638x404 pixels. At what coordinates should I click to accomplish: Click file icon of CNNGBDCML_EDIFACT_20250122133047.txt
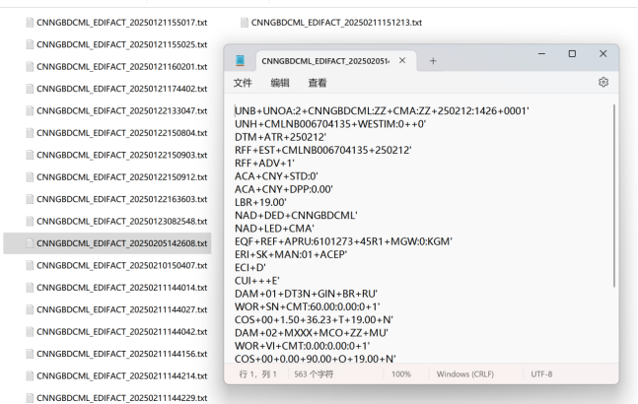click(x=29, y=110)
